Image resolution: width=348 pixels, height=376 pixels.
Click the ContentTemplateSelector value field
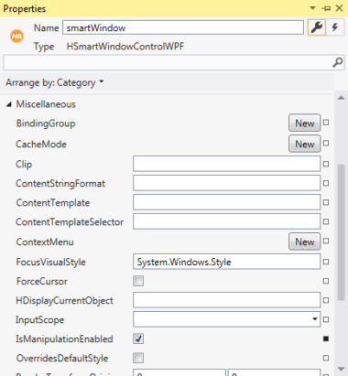pos(226,221)
